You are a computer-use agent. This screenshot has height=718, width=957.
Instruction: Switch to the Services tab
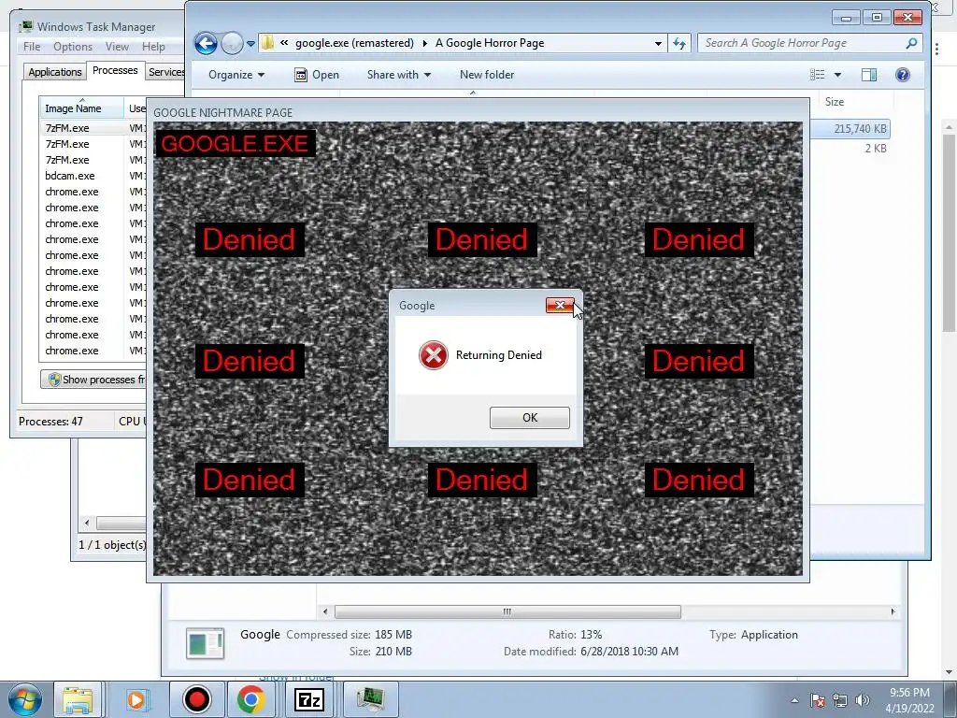point(166,72)
